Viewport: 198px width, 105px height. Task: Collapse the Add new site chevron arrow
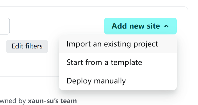click(166, 26)
